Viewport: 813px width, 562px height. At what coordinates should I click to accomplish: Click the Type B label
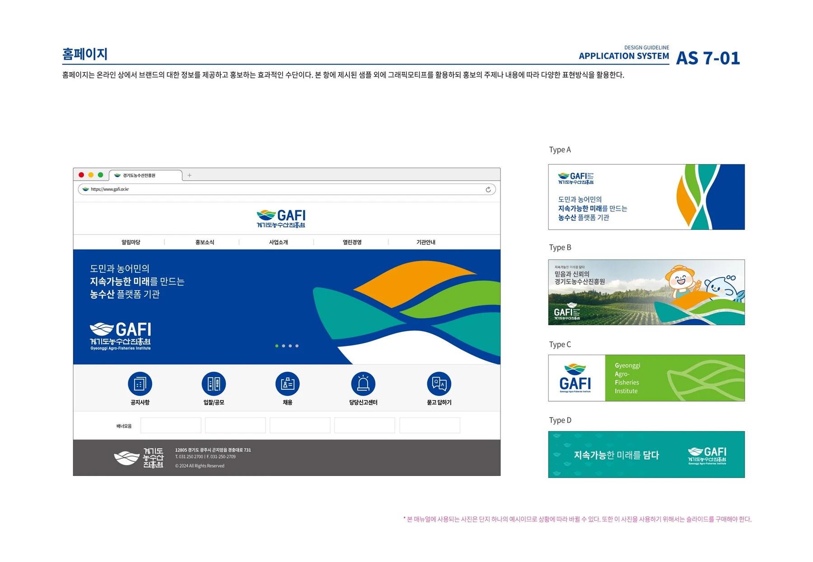(x=560, y=248)
